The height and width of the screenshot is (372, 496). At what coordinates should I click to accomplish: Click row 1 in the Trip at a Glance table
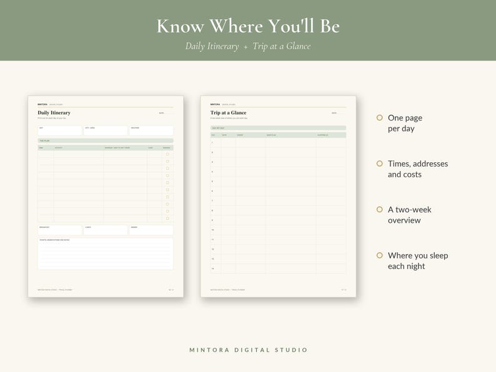279,143
